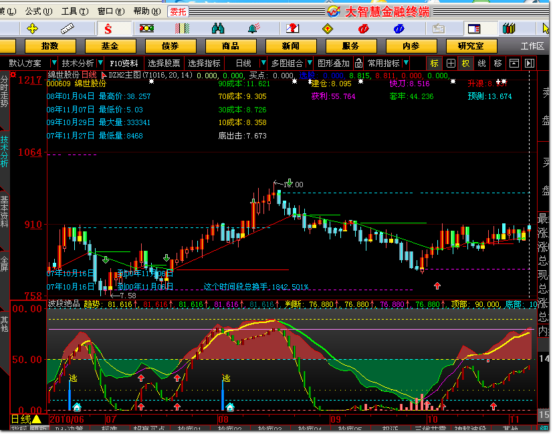The height and width of the screenshot is (434, 553).
Task: Select the ruler measurement tool icon
Action: (x=67, y=29)
